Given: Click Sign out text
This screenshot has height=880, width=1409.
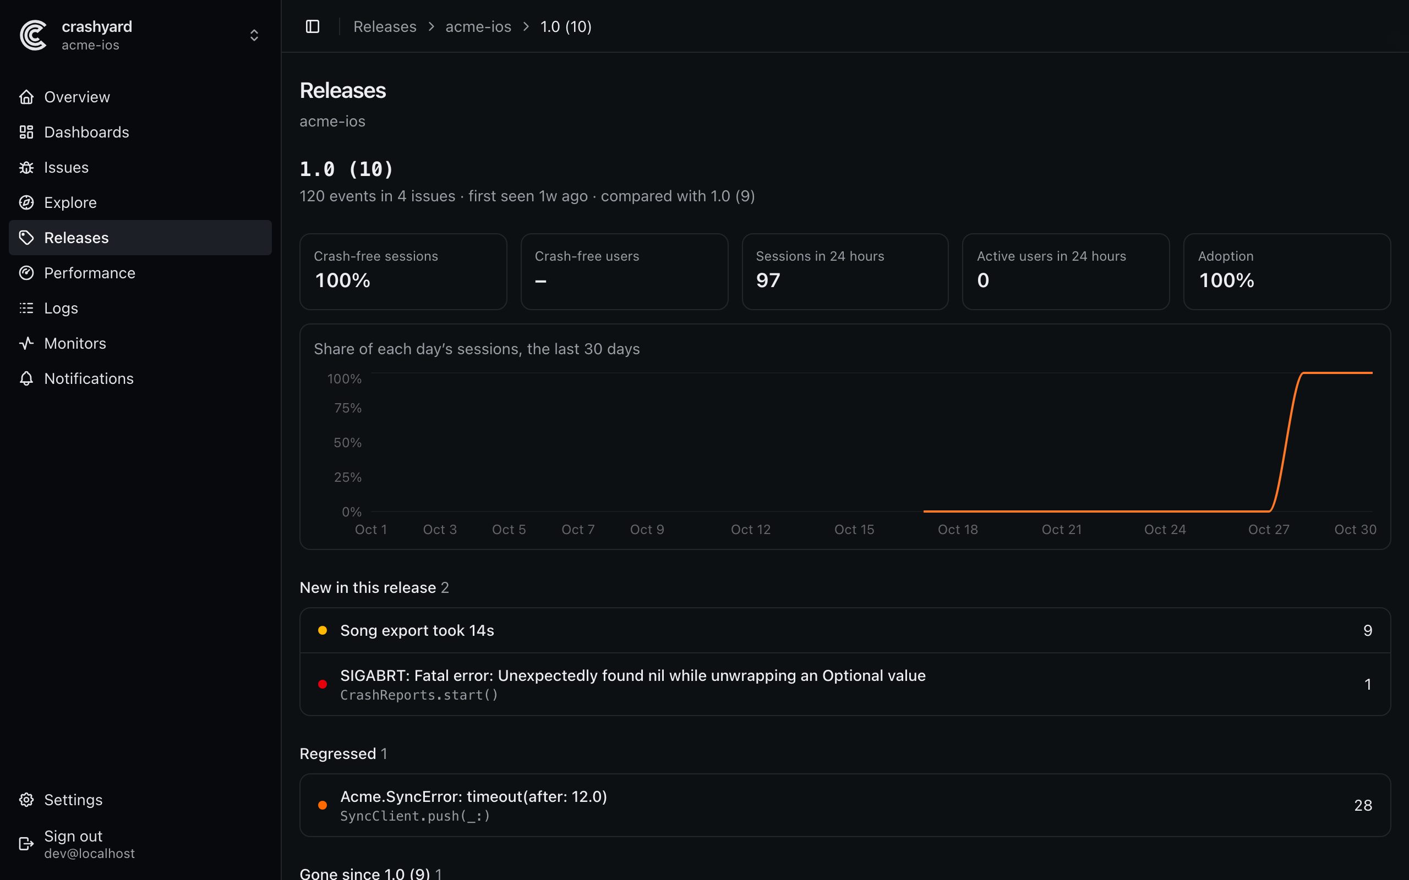Looking at the screenshot, I should click(x=73, y=836).
